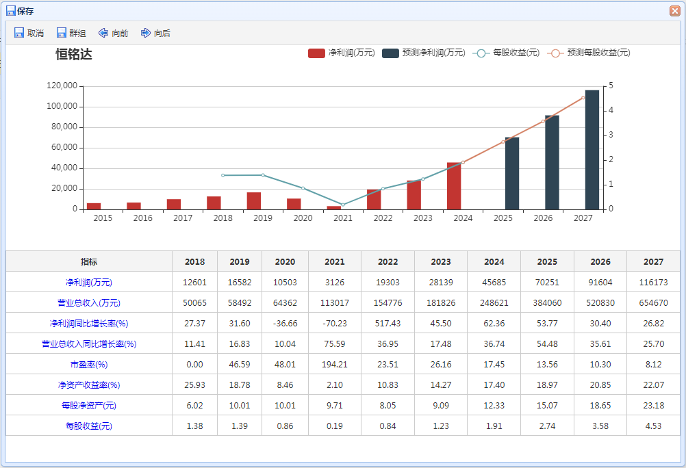This screenshot has width=686, height=468.
Task: Select cell value 654670
Action: tap(653, 302)
